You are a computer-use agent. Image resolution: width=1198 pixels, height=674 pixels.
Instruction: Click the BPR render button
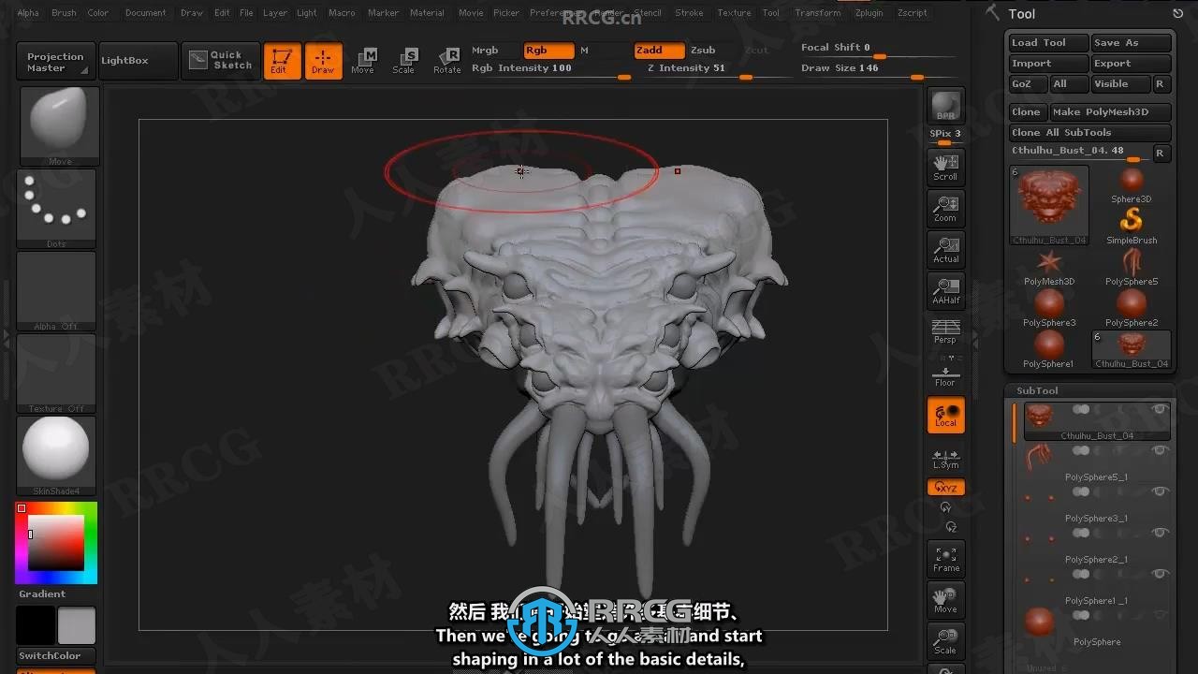(x=945, y=107)
